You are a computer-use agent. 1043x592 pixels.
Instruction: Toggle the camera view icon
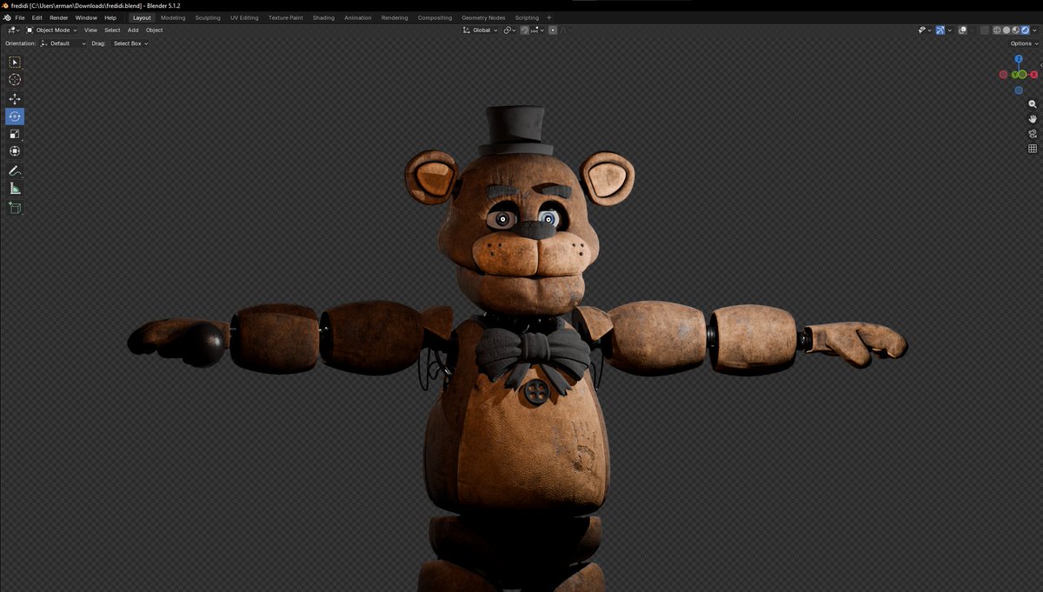point(1033,134)
